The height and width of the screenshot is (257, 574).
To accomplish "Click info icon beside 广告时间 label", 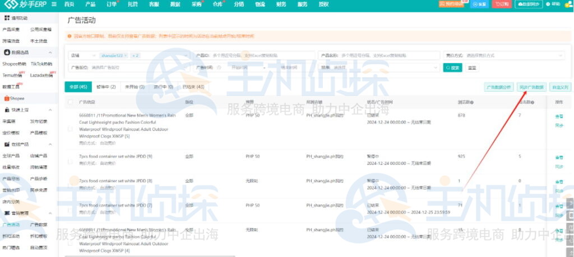I will pyautogui.click(x=219, y=68).
